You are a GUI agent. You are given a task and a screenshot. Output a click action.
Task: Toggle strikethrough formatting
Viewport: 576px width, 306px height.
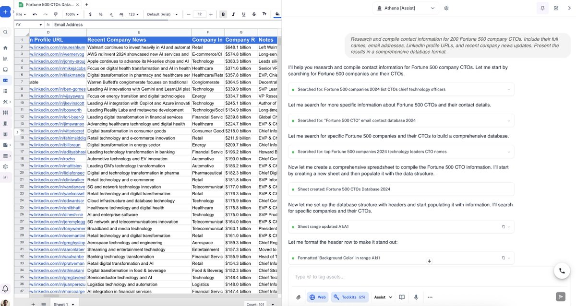[254, 14]
